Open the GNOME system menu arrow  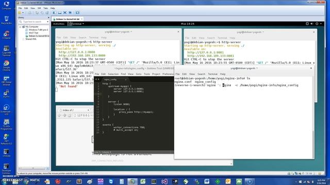click(321, 24)
